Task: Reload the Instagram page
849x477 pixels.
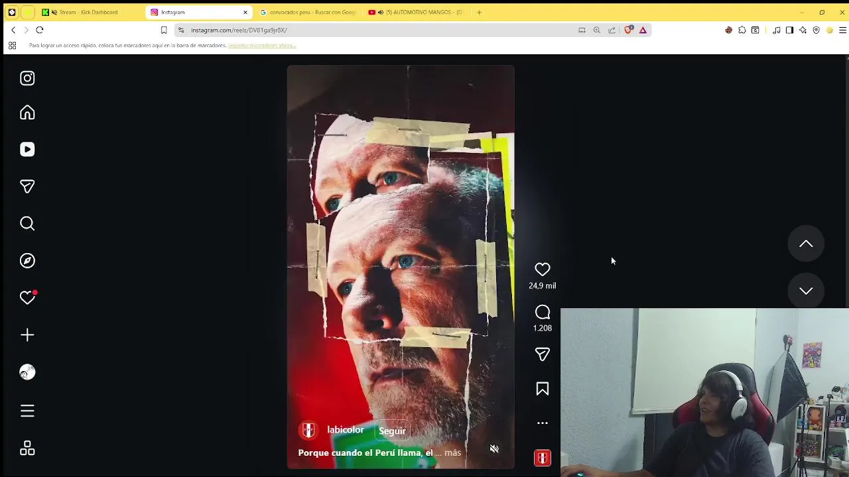Action: 40,30
